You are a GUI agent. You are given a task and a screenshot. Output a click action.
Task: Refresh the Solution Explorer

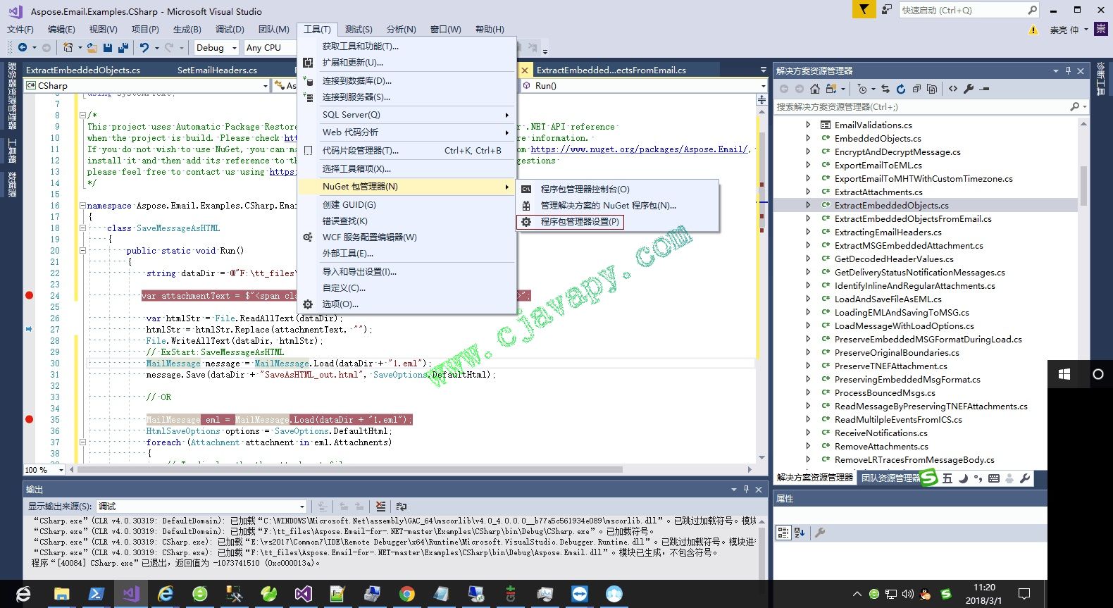[901, 89]
